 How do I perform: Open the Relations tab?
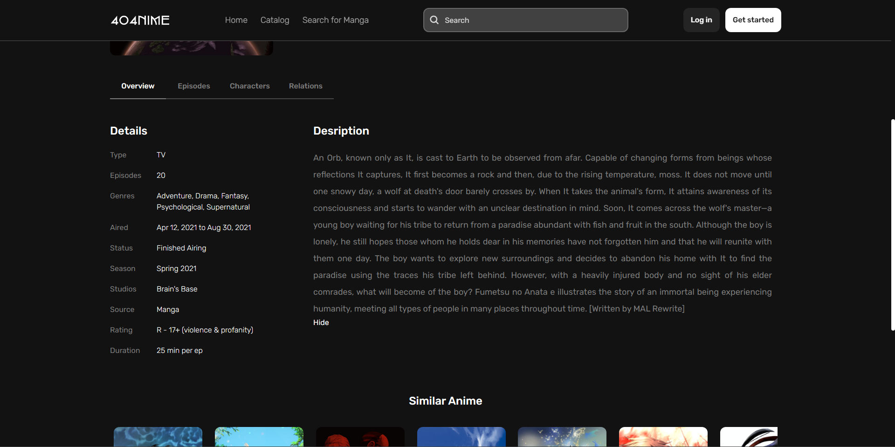click(306, 86)
